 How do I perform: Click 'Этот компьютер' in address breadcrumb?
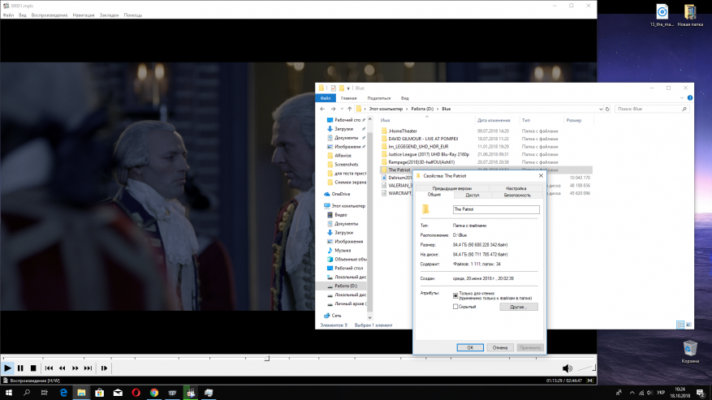point(386,109)
